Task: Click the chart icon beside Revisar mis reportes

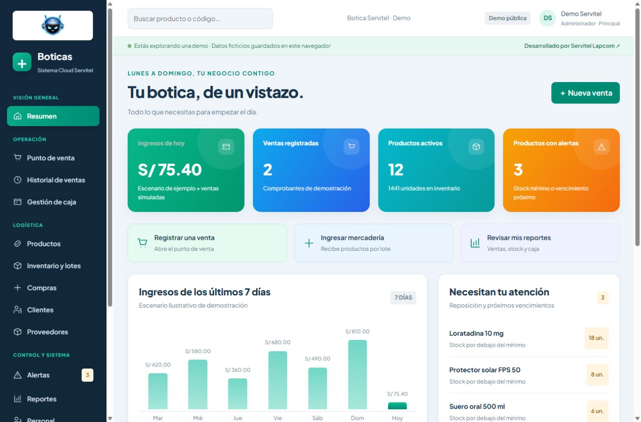Action: pos(475,243)
